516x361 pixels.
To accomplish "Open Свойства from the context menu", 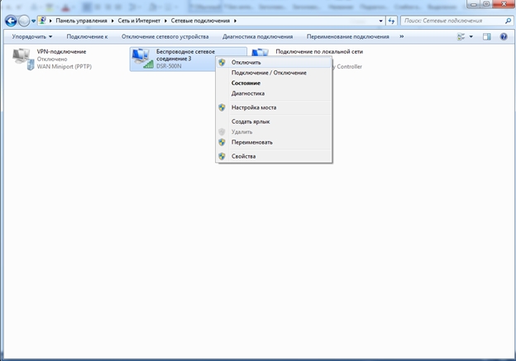I will click(x=243, y=156).
